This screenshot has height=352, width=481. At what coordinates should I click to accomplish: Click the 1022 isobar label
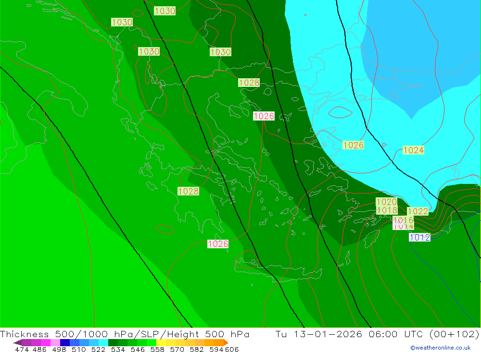tap(418, 211)
